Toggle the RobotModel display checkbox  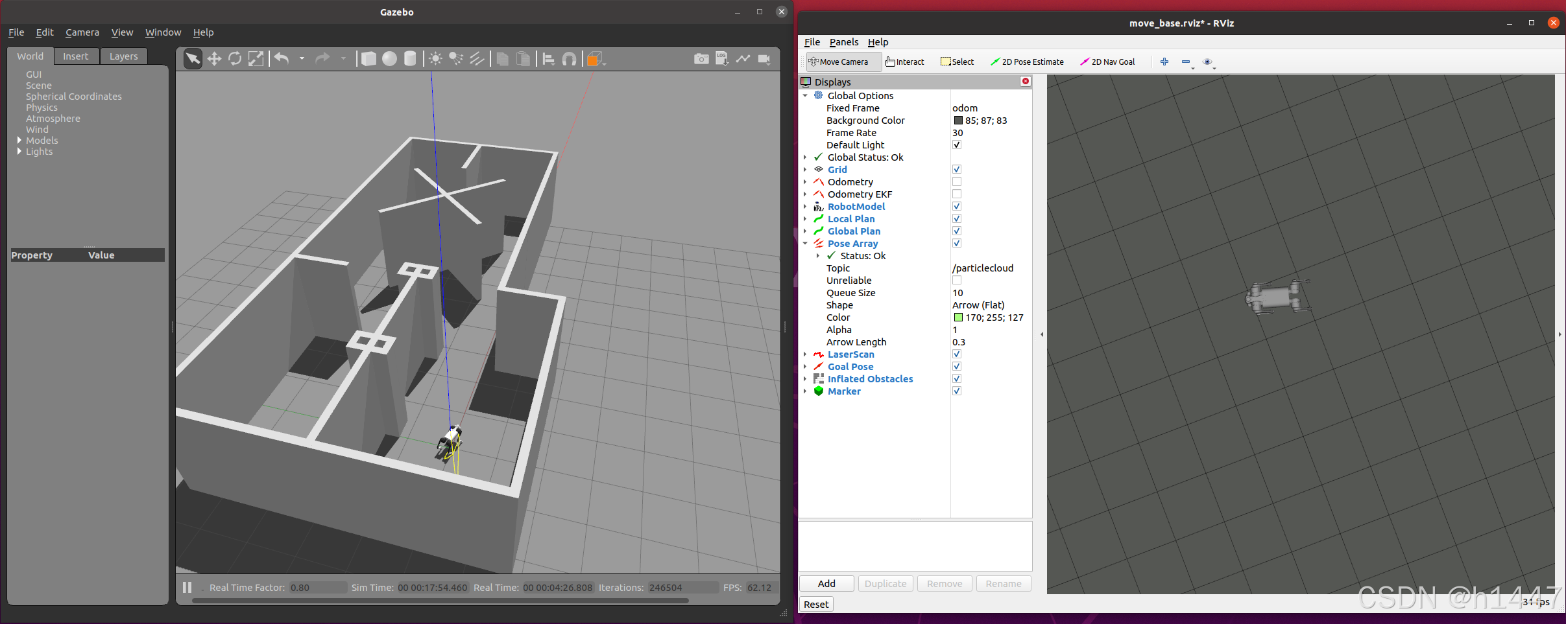(957, 206)
